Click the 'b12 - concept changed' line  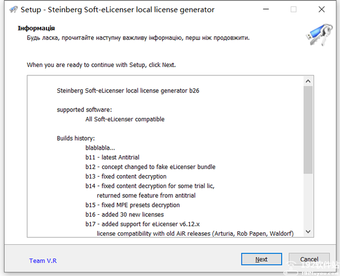click(x=150, y=167)
